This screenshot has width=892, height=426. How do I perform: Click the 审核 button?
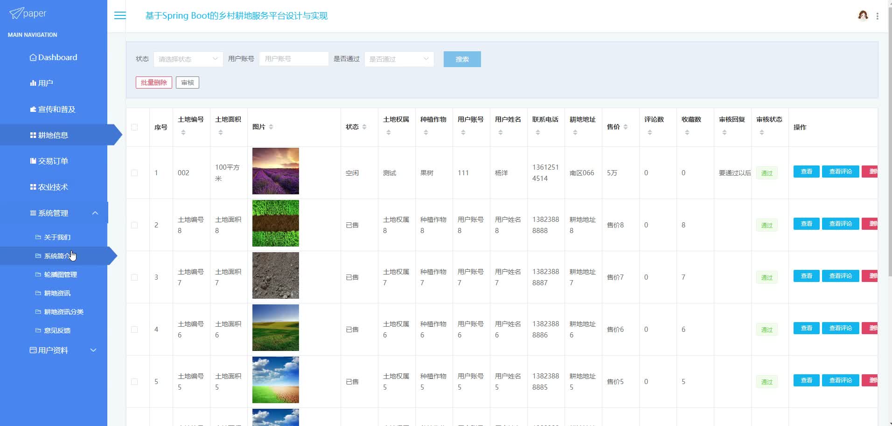(188, 82)
